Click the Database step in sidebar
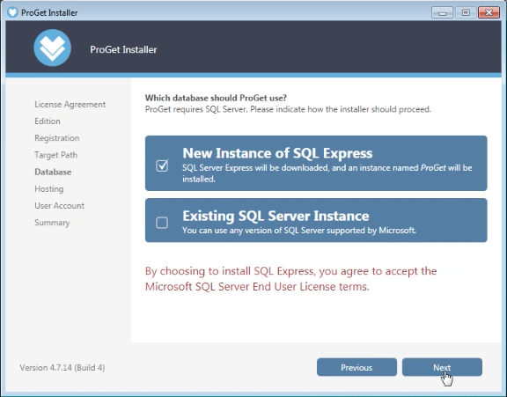This screenshot has width=507, height=397. coord(53,172)
